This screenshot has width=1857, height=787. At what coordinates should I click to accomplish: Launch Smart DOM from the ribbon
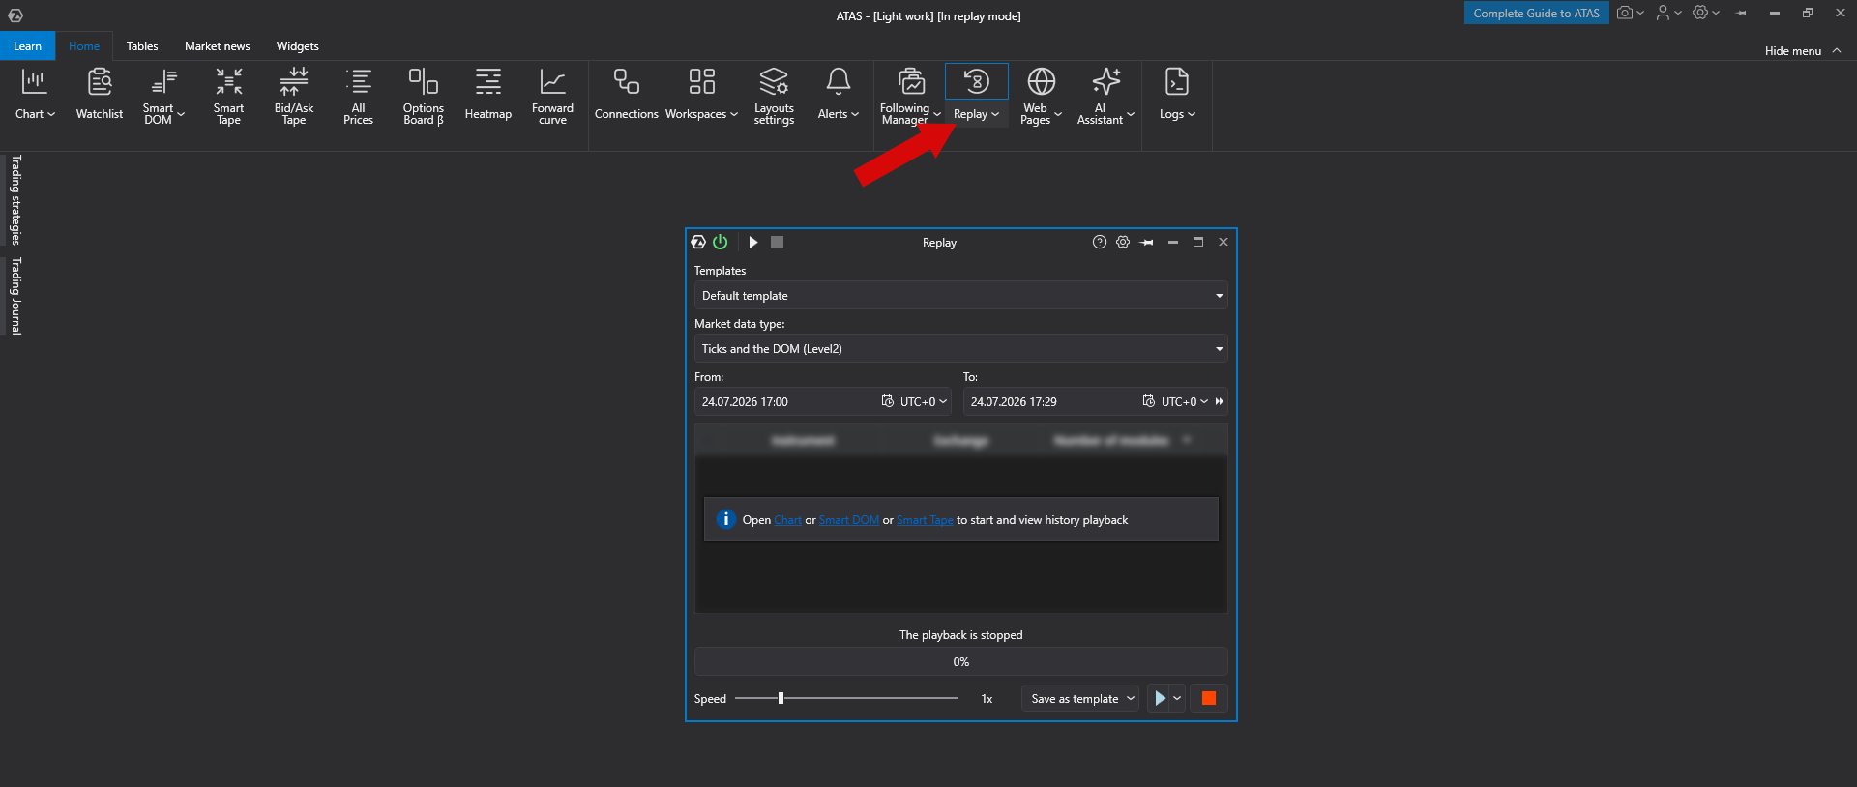tap(163, 94)
